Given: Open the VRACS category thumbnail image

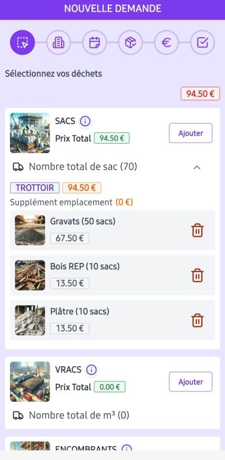Looking at the screenshot, I should pyautogui.click(x=30, y=381).
